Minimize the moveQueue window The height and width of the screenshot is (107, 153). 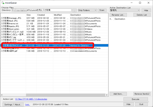click(132, 3)
